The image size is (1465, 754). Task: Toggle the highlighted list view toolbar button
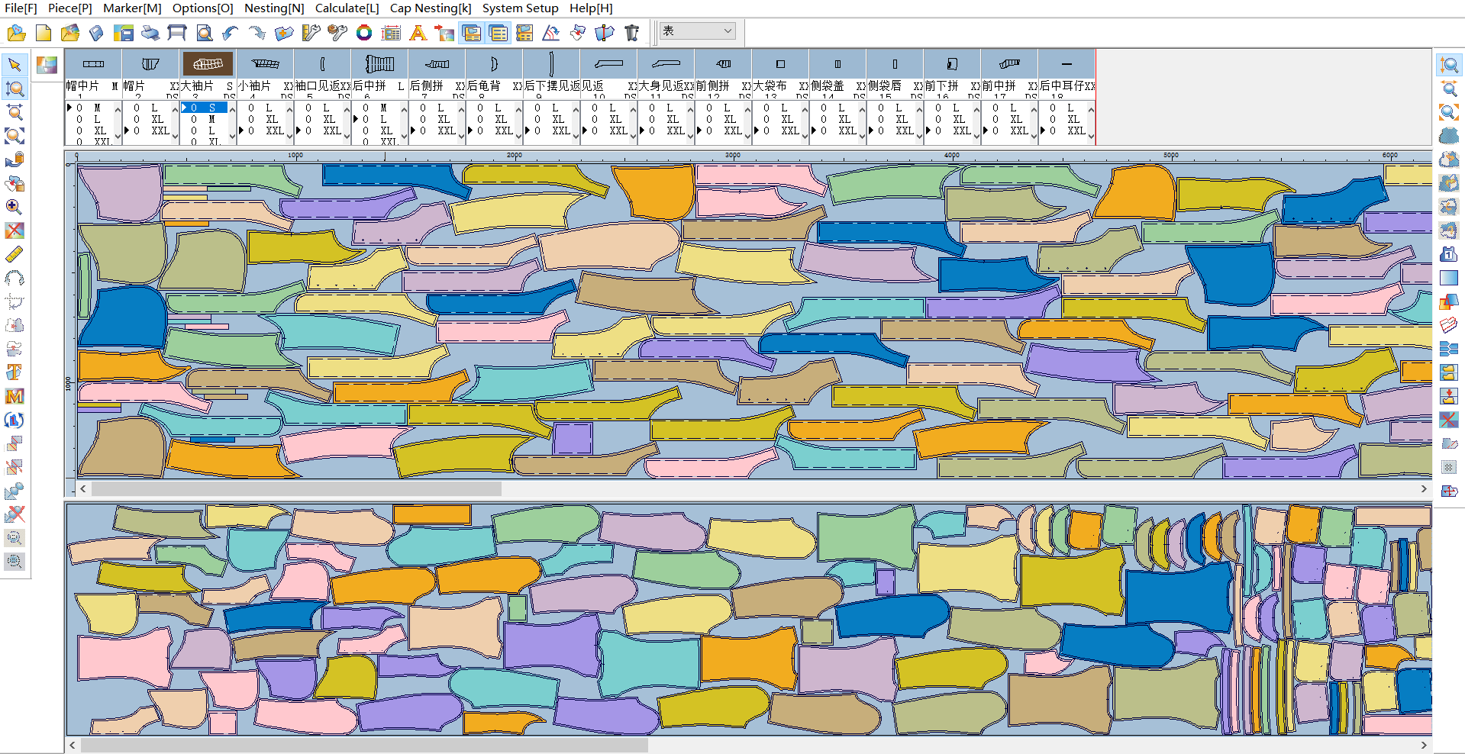498,33
